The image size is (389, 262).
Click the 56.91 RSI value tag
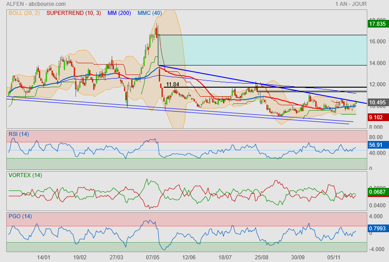tap(376, 146)
